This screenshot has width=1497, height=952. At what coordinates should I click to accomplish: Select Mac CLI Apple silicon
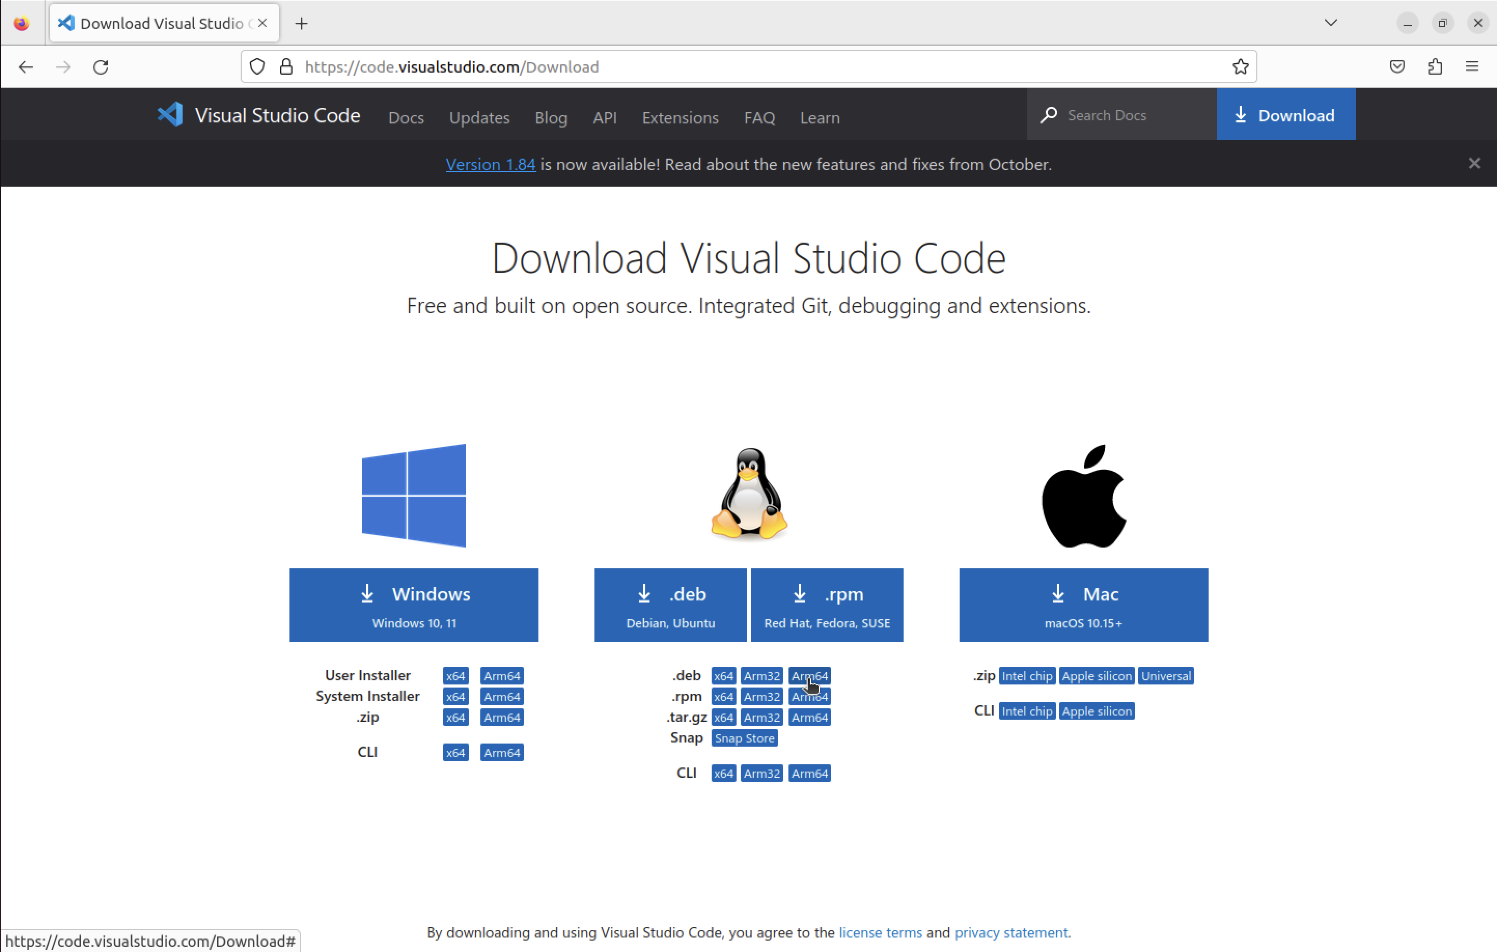click(1097, 711)
